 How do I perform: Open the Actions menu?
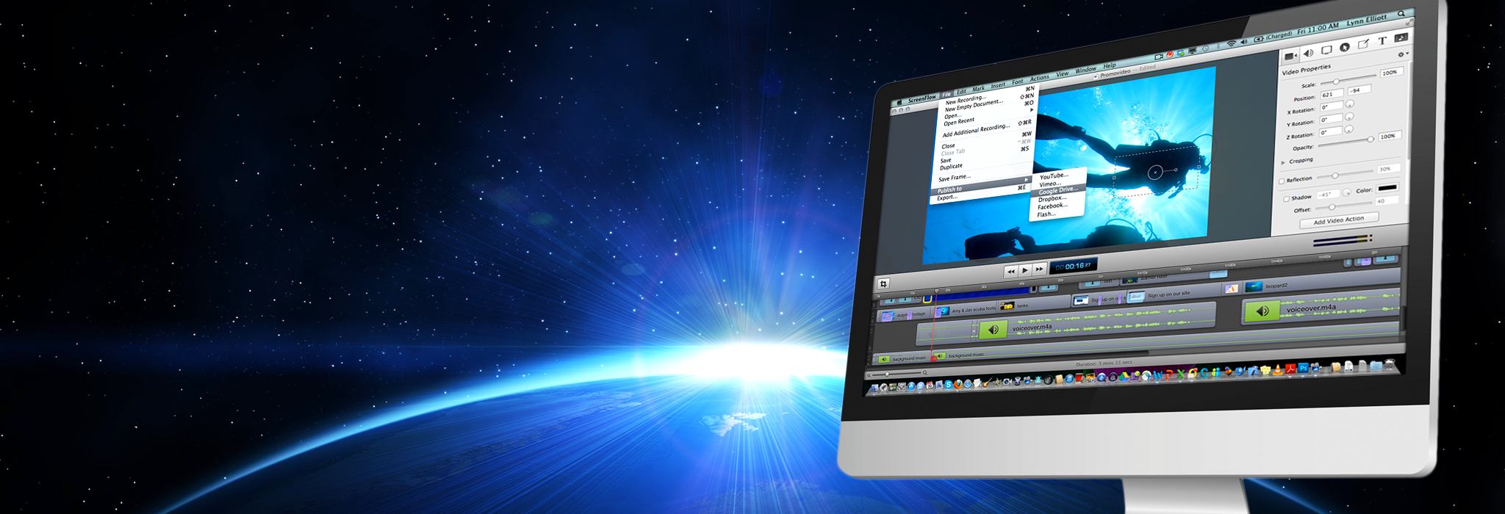pos(1040,79)
